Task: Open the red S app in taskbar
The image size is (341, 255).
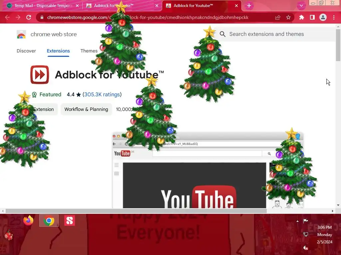Action: [x=70, y=220]
